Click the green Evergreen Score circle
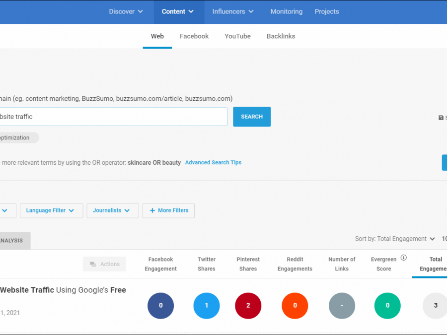Image resolution: width=447 pixels, height=335 pixels. point(387,306)
